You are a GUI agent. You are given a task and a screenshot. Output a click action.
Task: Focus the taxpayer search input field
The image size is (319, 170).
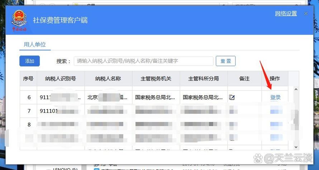[143, 61]
